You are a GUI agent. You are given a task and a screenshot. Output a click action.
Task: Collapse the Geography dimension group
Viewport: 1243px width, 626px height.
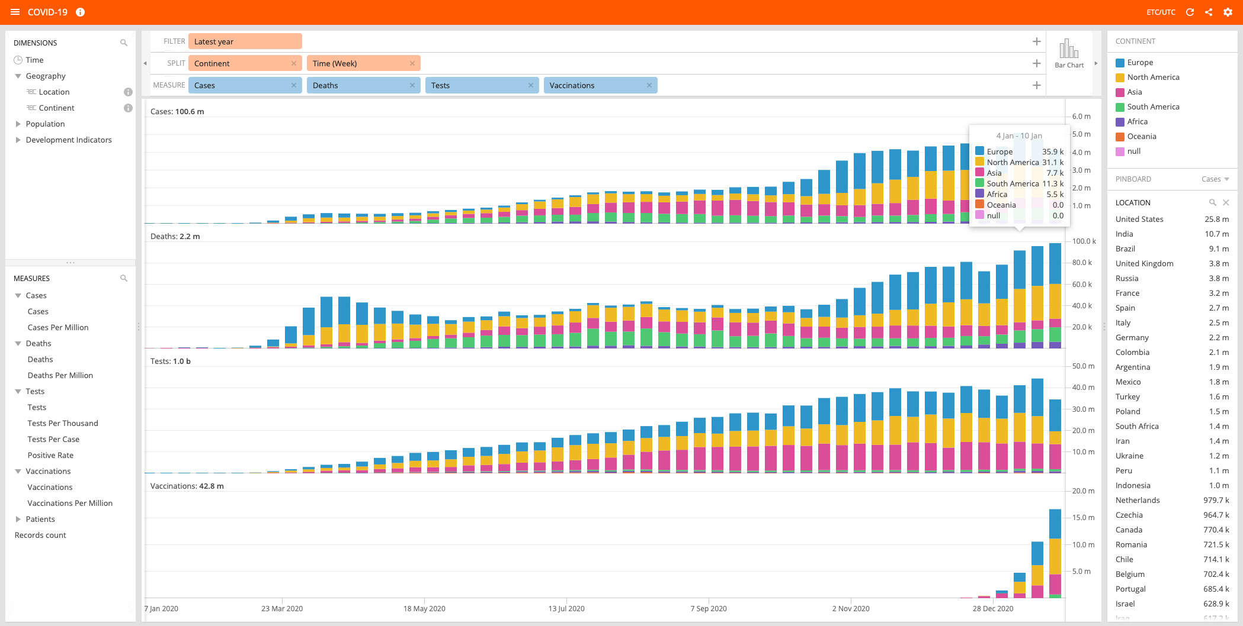(x=18, y=76)
